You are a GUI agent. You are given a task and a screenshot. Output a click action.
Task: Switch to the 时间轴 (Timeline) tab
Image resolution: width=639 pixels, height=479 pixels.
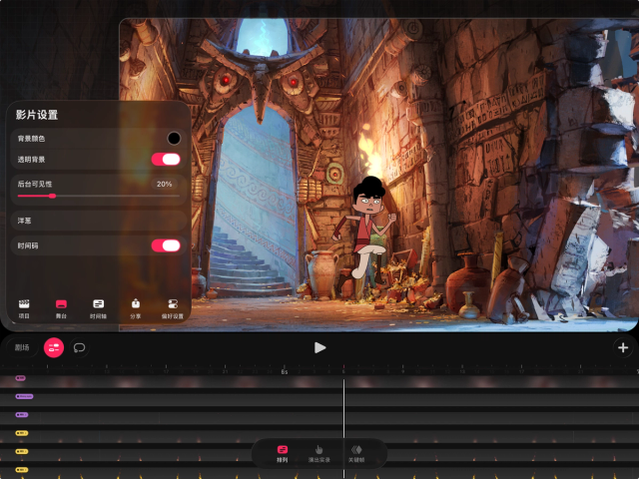[98, 308]
